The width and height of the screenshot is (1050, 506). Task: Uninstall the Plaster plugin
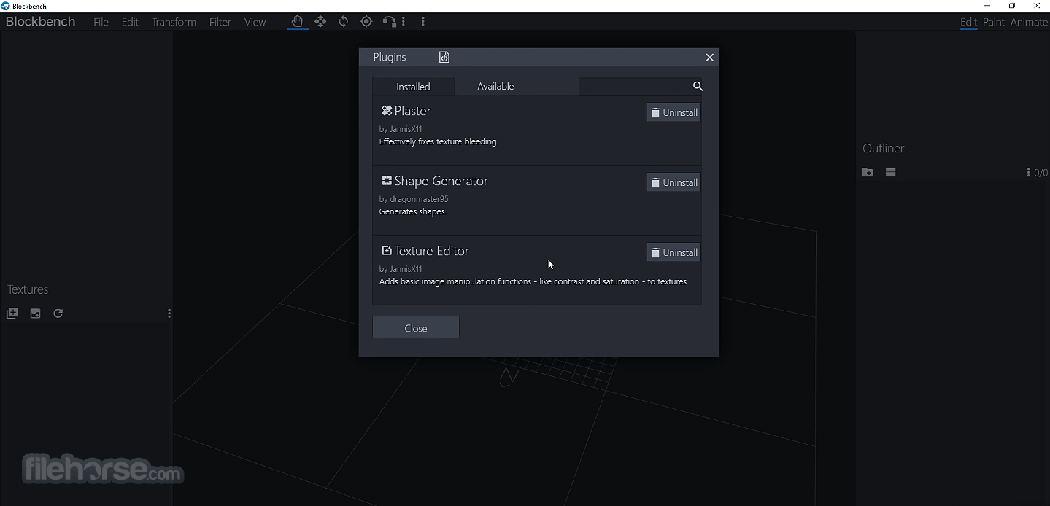point(673,112)
